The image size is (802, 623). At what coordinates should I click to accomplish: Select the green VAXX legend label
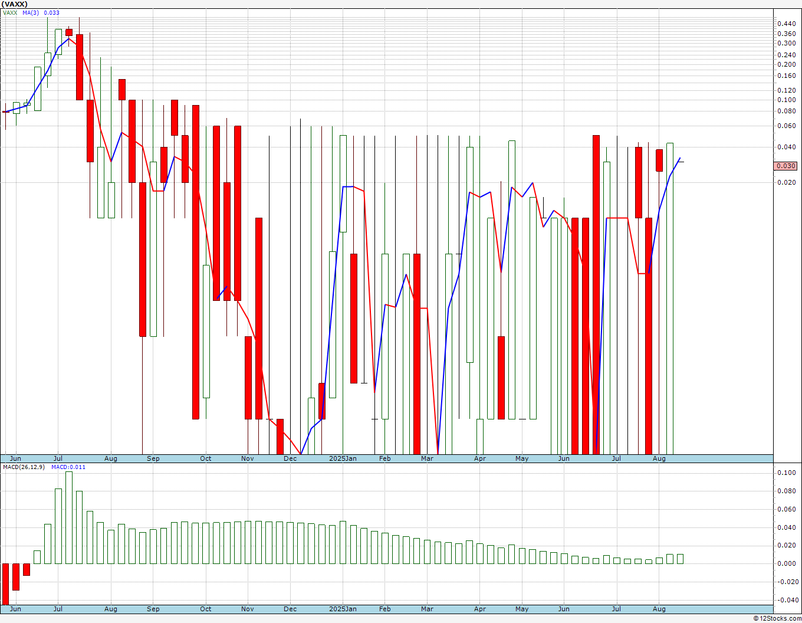click(x=10, y=12)
